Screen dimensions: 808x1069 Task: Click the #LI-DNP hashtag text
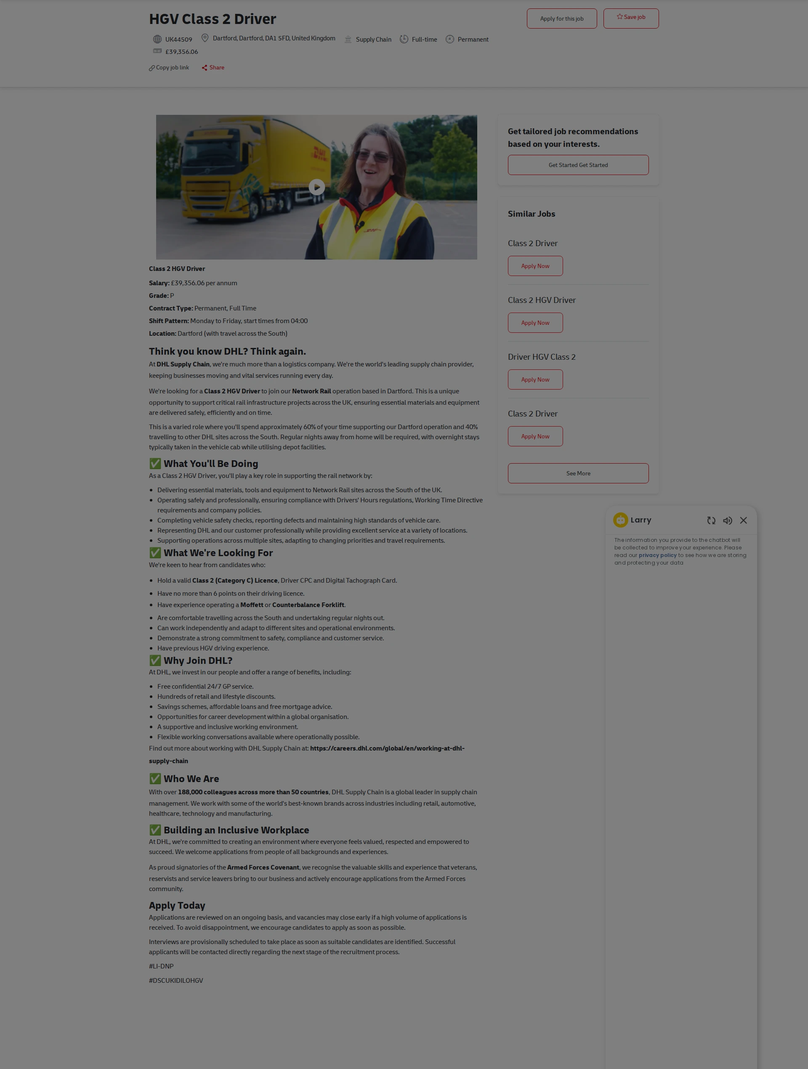[x=161, y=966]
